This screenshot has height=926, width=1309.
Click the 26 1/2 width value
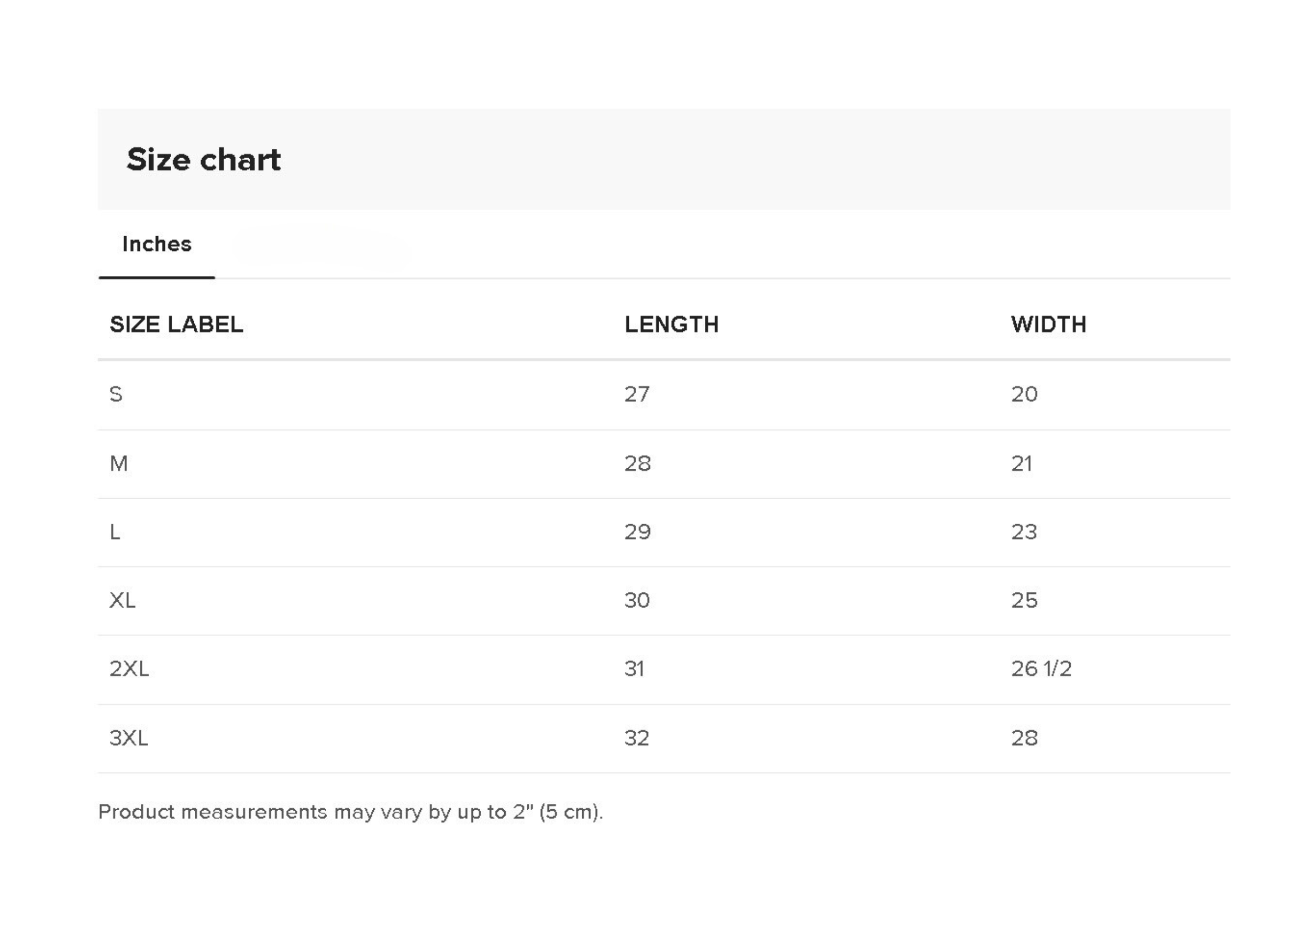[x=1041, y=669]
